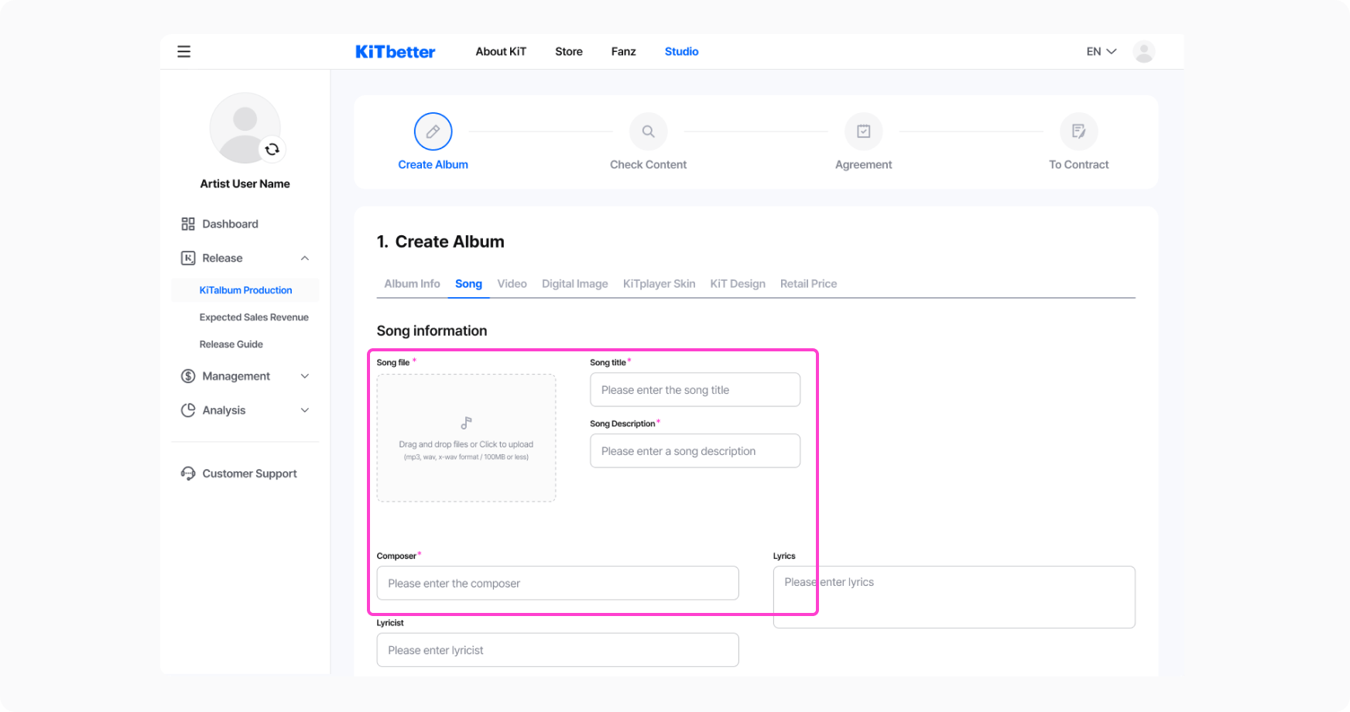Viewport: 1350px width, 712px height.
Task: Expand the Analysis sidebar section
Action: click(305, 410)
